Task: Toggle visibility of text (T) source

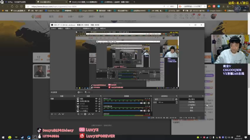Action: 96,109
